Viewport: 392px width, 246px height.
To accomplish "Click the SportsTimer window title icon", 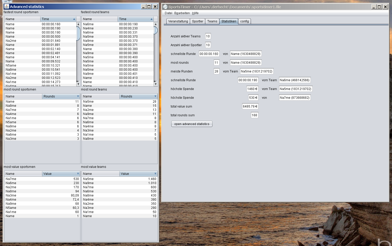I will pyautogui.click(x=165, y=7).
